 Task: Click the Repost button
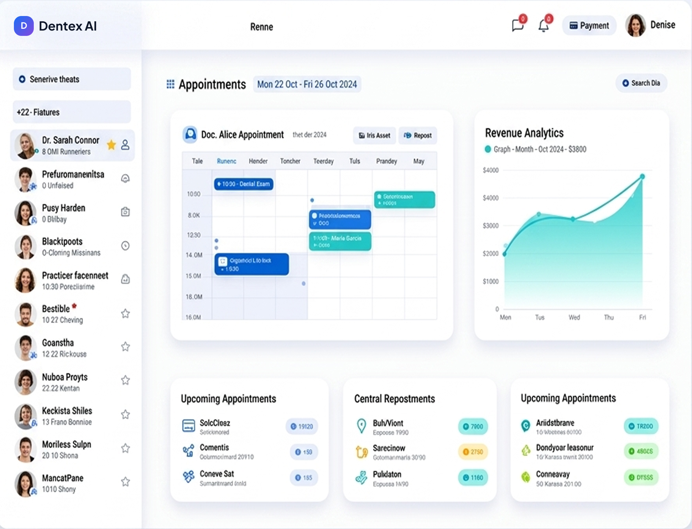(x=418, y=135)
